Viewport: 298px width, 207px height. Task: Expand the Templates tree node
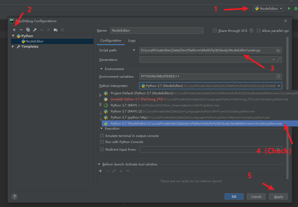(x=13, y=47)
